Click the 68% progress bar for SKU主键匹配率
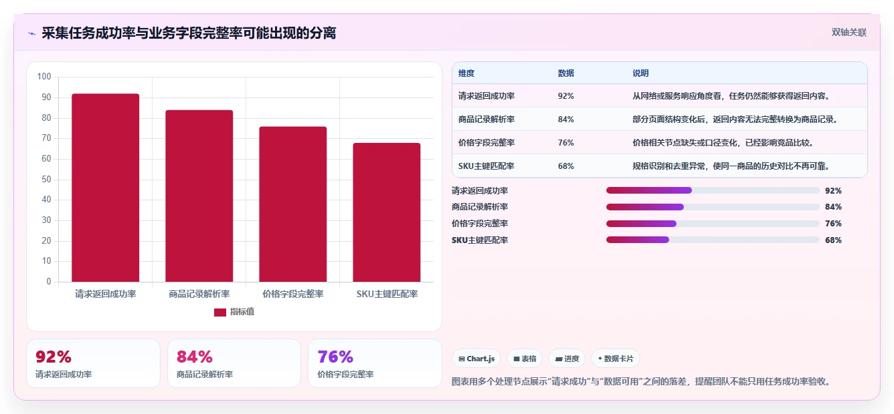This screenshot has height=414, width=894. tap(713, 240)
